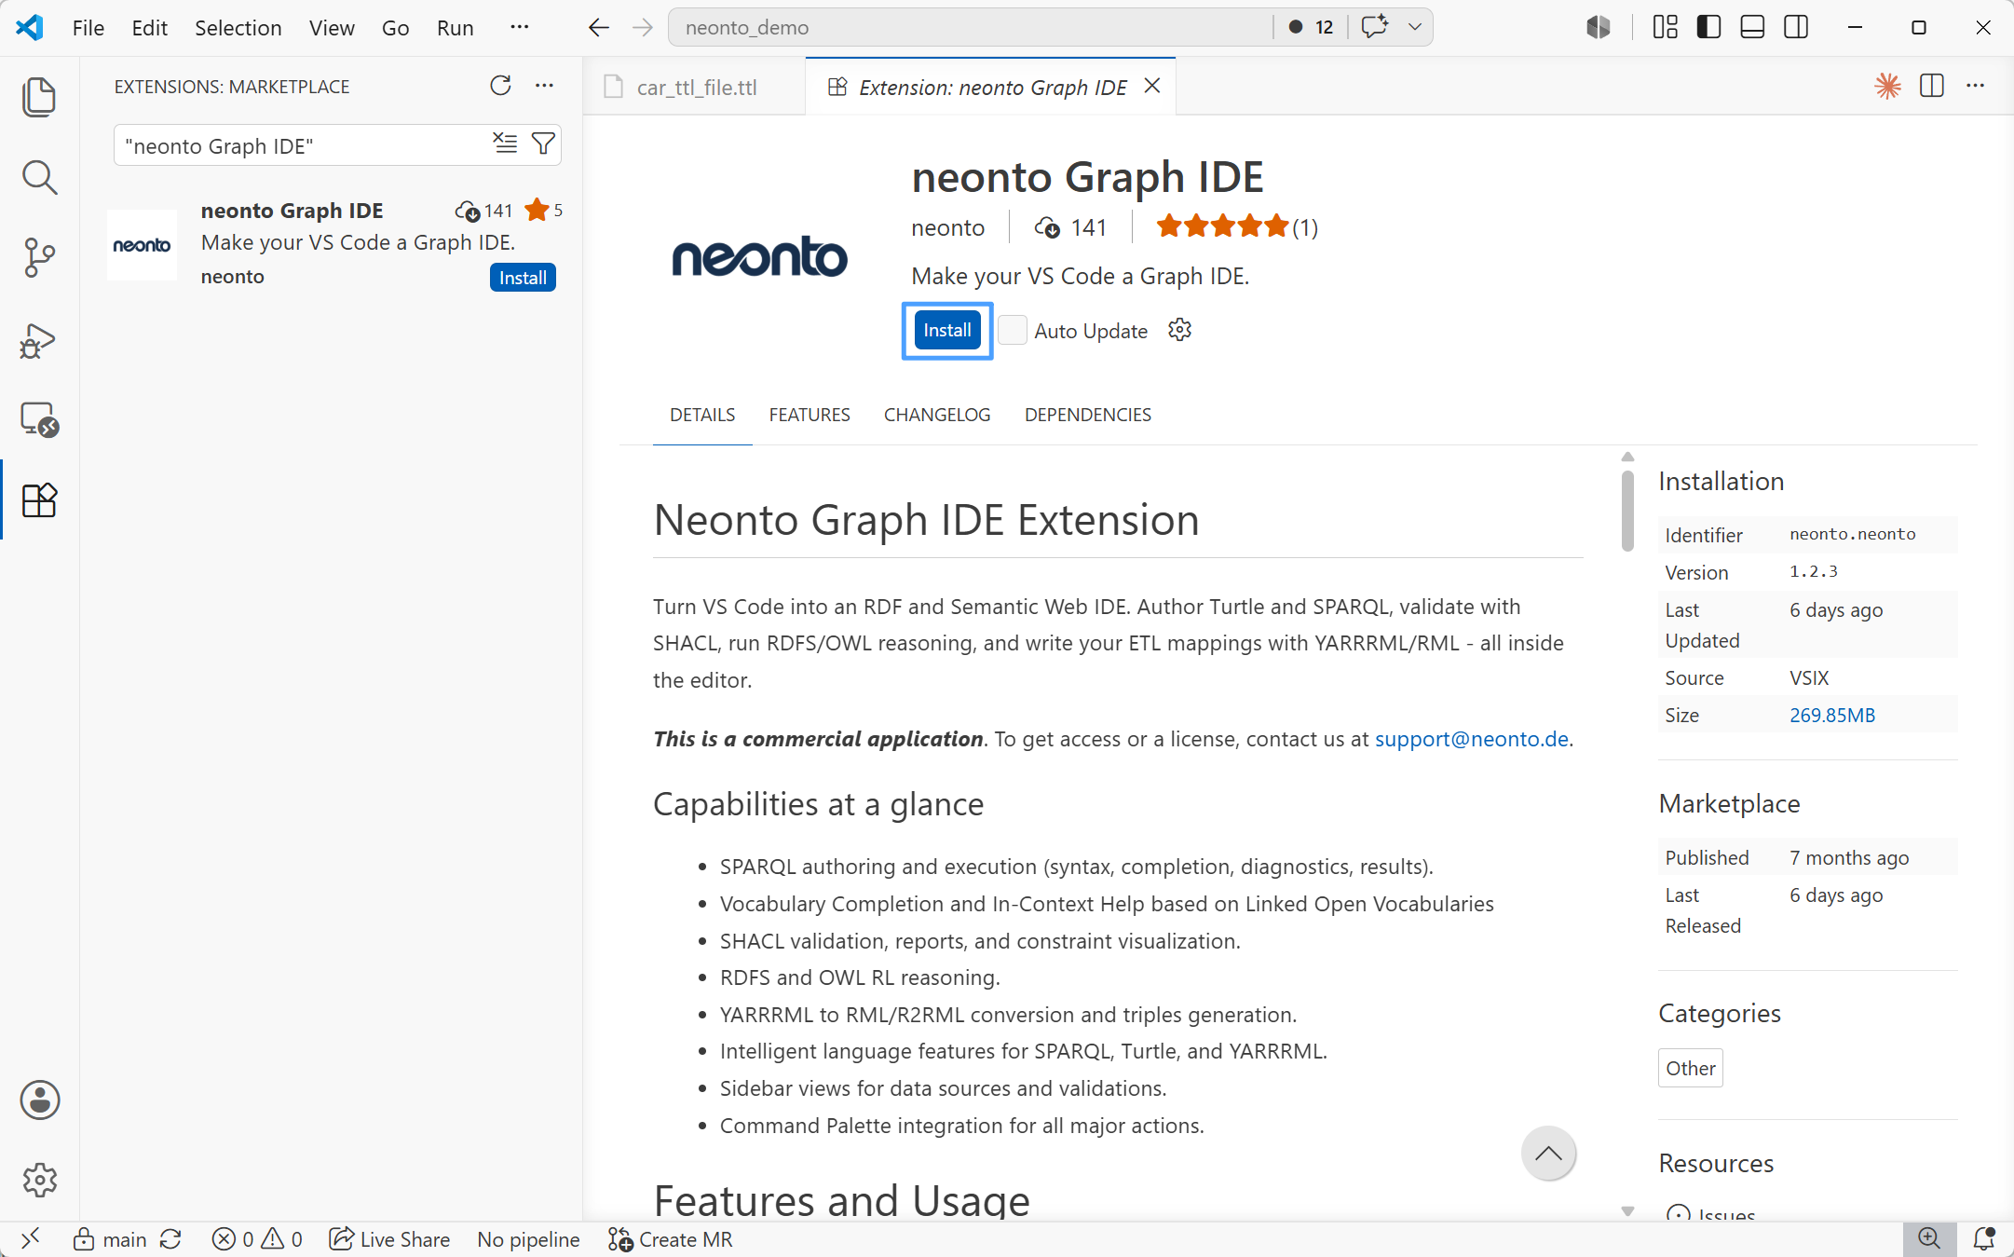
Task: Click the neonto publisher name link
Action: point(947,227)
